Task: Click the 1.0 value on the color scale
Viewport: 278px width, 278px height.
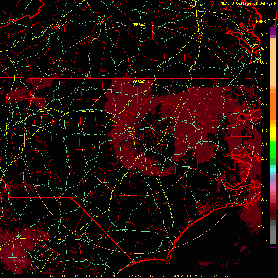Action: pyautogui.click(x=264, y=186)
